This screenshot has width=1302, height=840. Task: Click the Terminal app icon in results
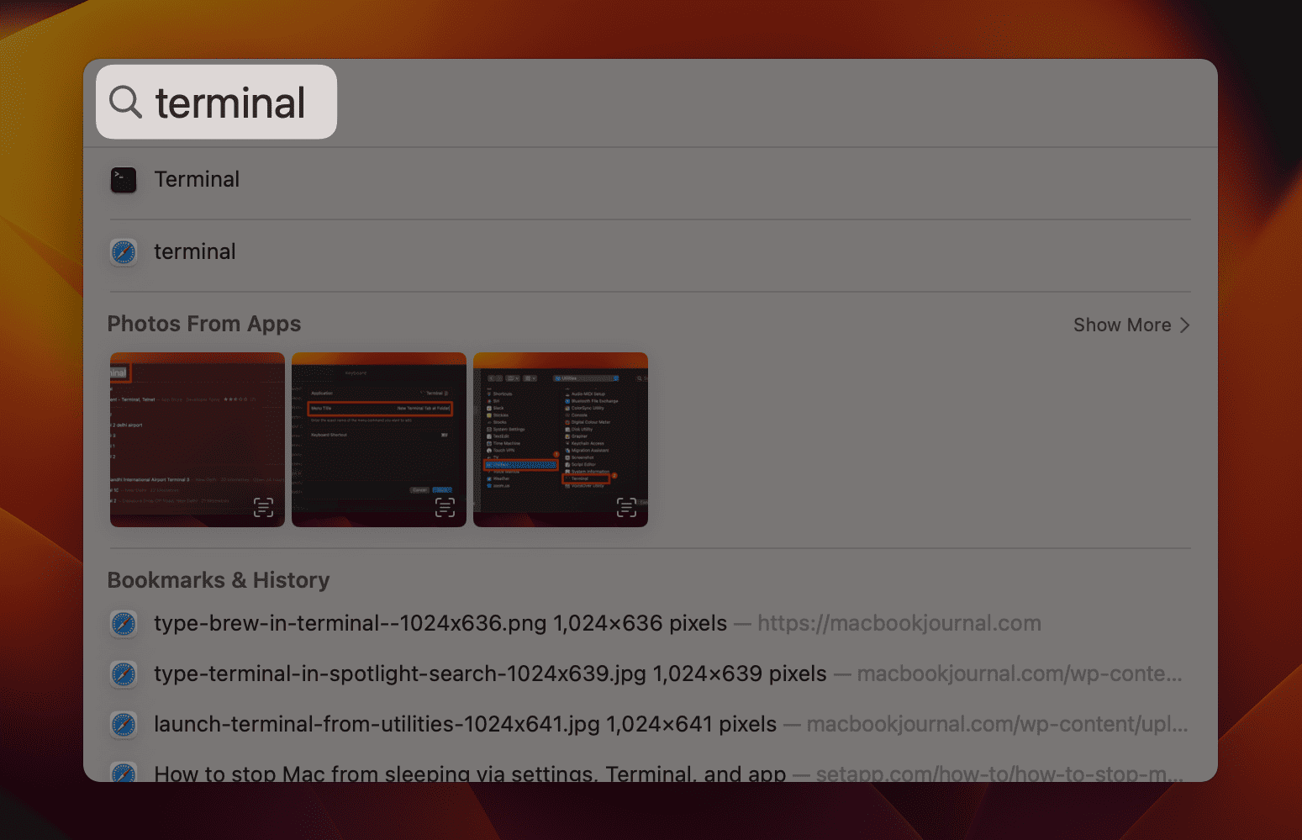[x=123, y=179]
